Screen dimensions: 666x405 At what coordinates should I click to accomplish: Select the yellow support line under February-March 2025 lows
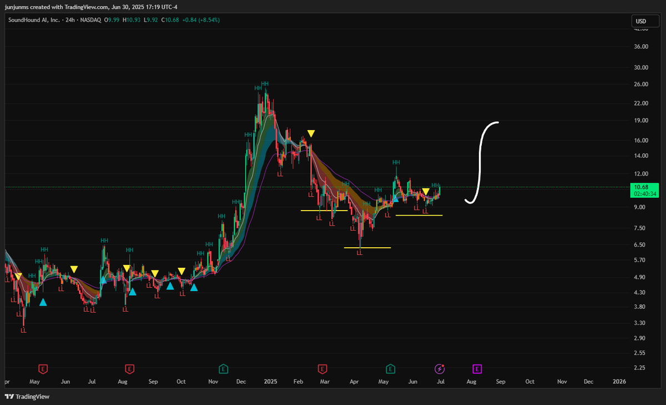tap(324, 211)
